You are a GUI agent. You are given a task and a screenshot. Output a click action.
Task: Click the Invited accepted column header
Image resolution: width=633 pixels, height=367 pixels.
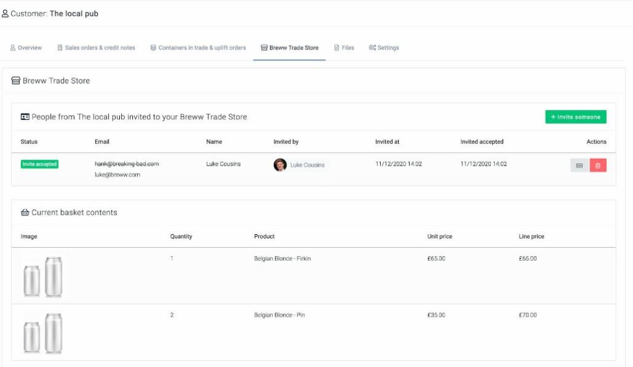pyautogui.click(x=482, y=141)
